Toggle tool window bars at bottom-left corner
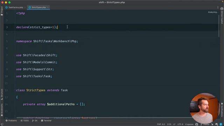 click(x=2, y=124)
